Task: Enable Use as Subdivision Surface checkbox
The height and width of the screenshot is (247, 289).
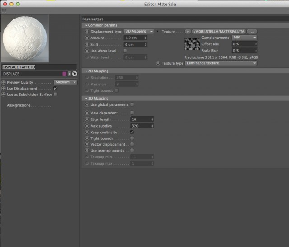Action: coord(55,95)
